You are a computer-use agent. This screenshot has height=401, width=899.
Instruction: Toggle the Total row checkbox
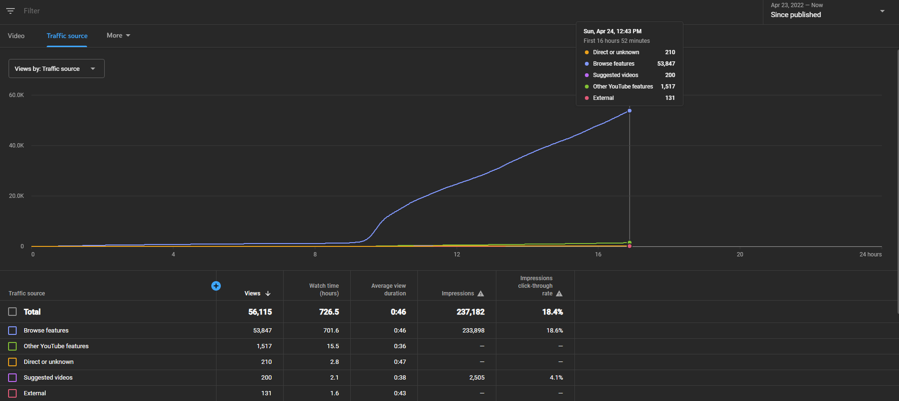click(x=12, y=312)
